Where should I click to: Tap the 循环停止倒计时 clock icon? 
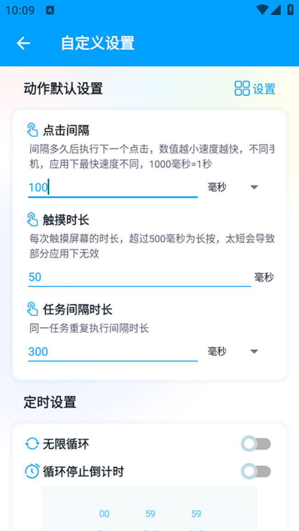click(32, 471)
